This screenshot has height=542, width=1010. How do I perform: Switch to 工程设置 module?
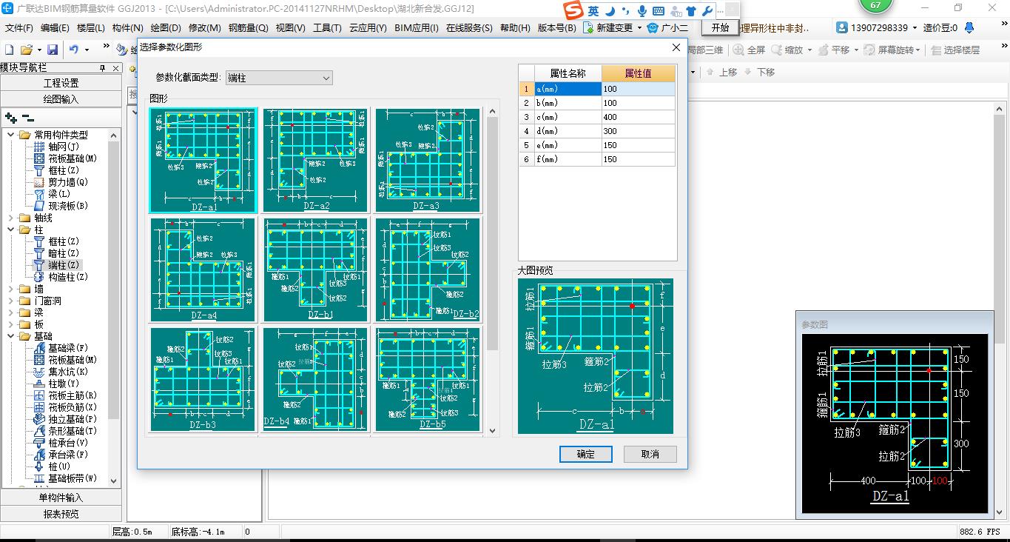click(61, 83)
